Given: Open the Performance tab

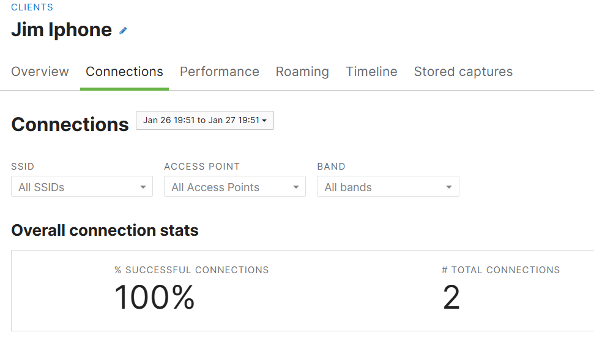Looking at the screenshot, I should coord(220,72).
